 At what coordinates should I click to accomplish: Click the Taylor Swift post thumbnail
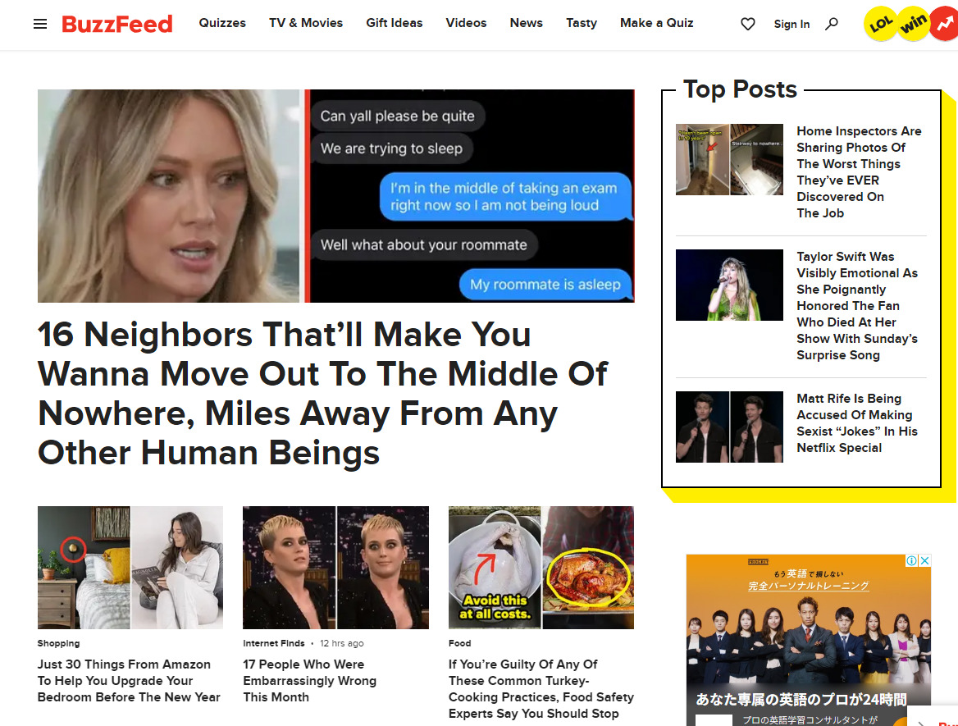click(x=729, y=285)
